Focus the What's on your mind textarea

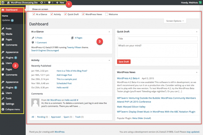point(157,50)
